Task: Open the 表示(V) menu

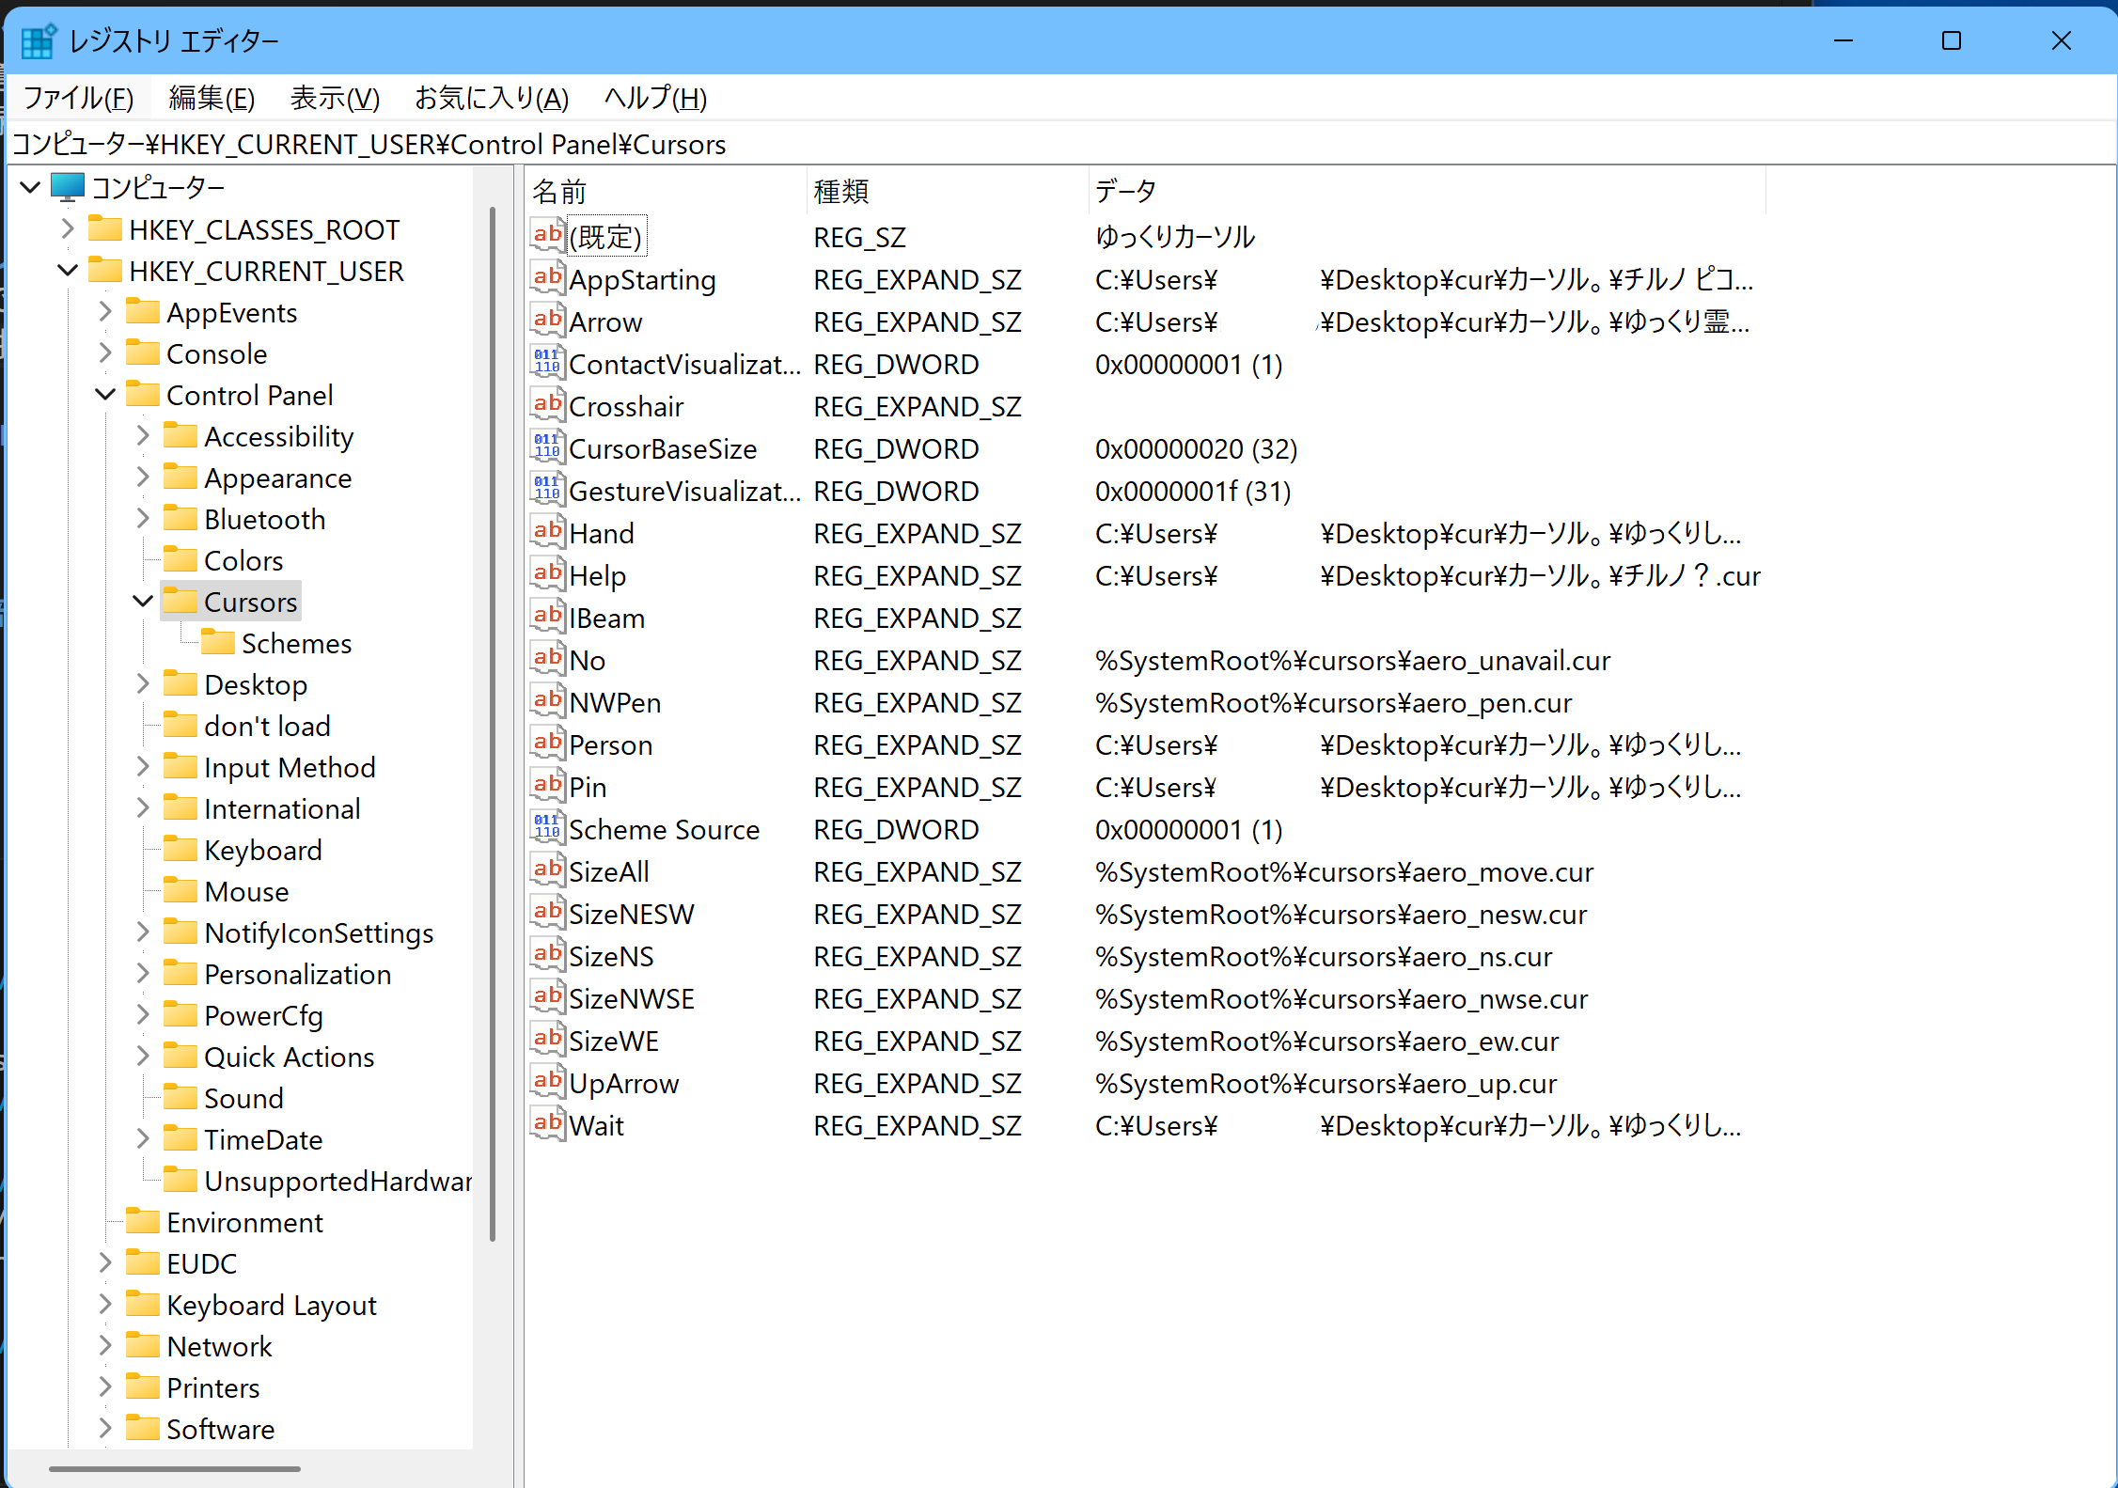Action: click(x=335, y=98)
